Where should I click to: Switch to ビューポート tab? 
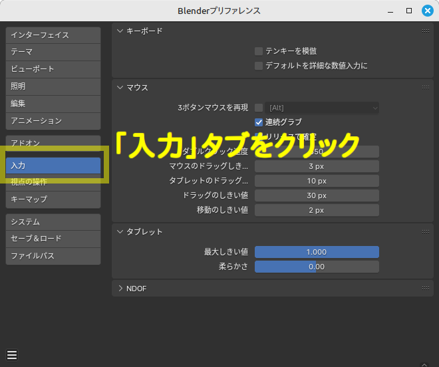coord(53,69)
